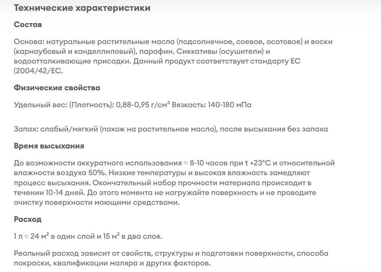The image size is (381, 272).
Task: Click the Время высыхания subheading
Action: pyautogui.click(x=49, y=146)
